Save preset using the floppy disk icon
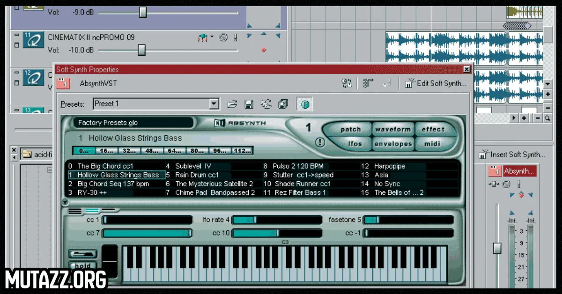562x294 pixels. tap(249, 104)
